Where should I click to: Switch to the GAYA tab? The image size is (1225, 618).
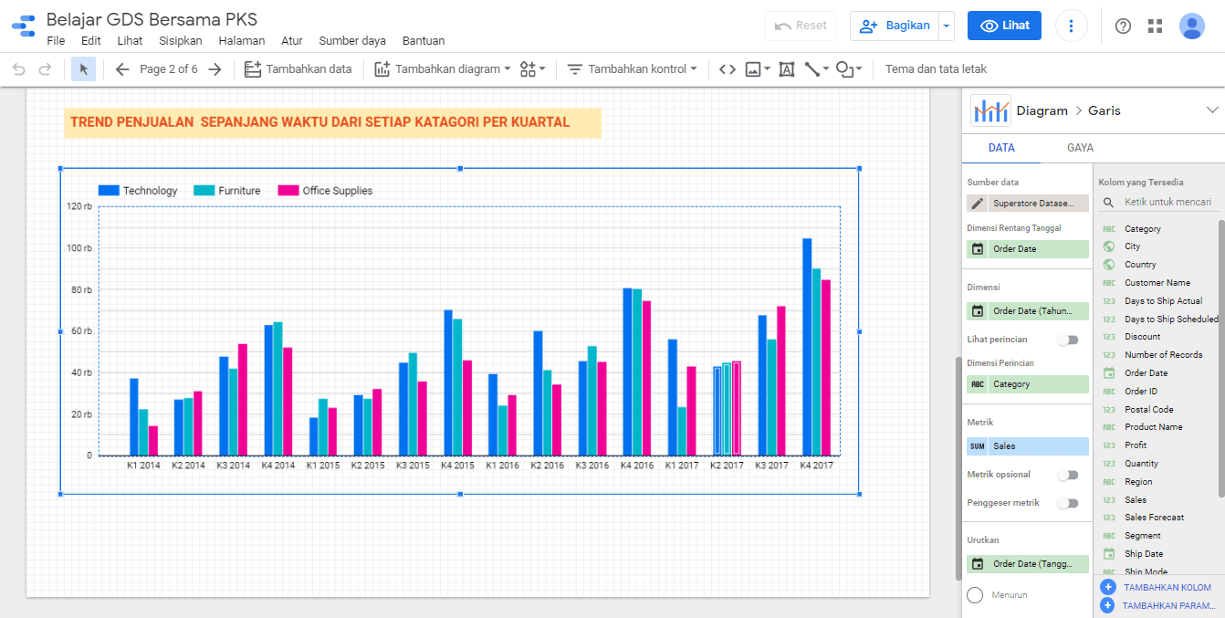tap(1080, 148)
